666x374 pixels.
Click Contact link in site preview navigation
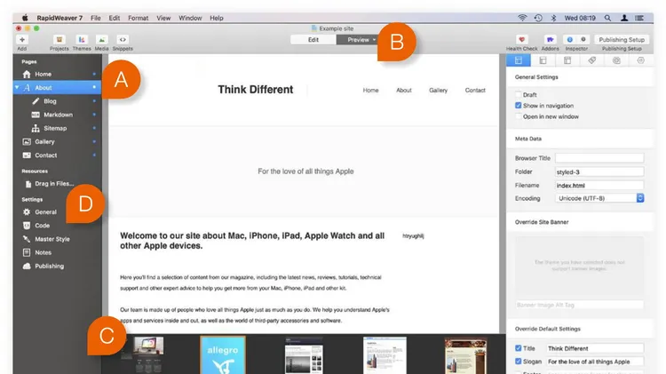point(475,90)
